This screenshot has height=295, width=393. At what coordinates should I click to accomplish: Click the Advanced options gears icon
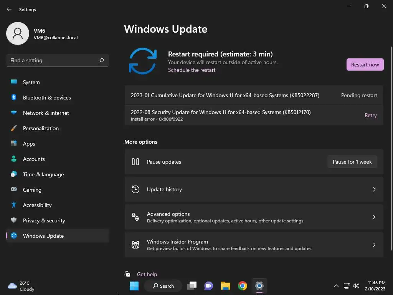tap(135, 217)
